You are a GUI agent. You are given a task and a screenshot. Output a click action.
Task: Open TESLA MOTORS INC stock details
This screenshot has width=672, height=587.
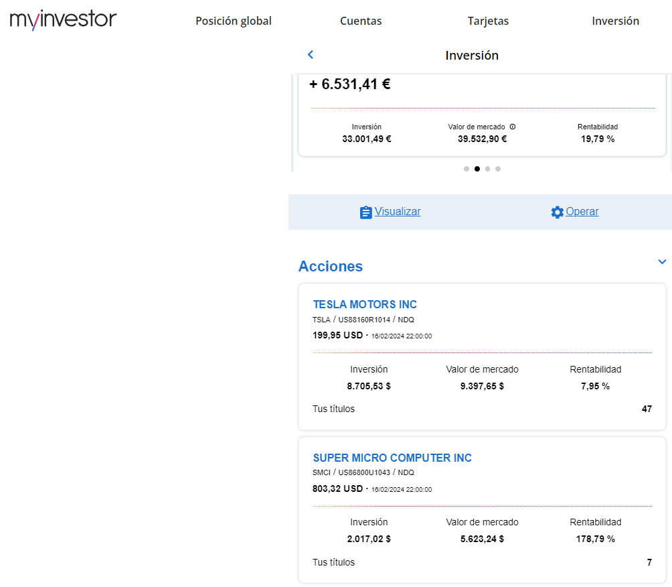pyautogui.click(x=365, y=304)
